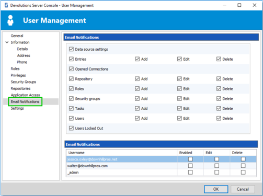Open the Application Access page

[26, 95]
